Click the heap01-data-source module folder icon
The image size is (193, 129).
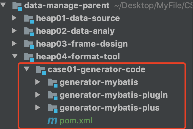[29, 19]
